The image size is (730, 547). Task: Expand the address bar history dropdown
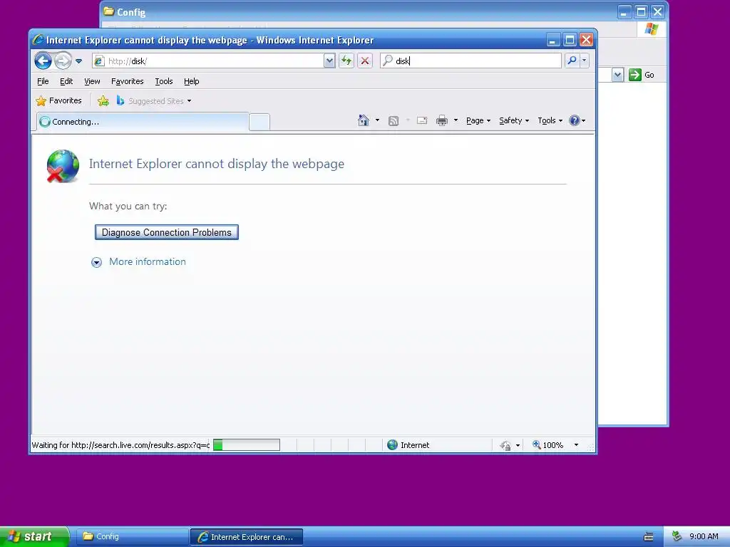(x=329, y=61)
